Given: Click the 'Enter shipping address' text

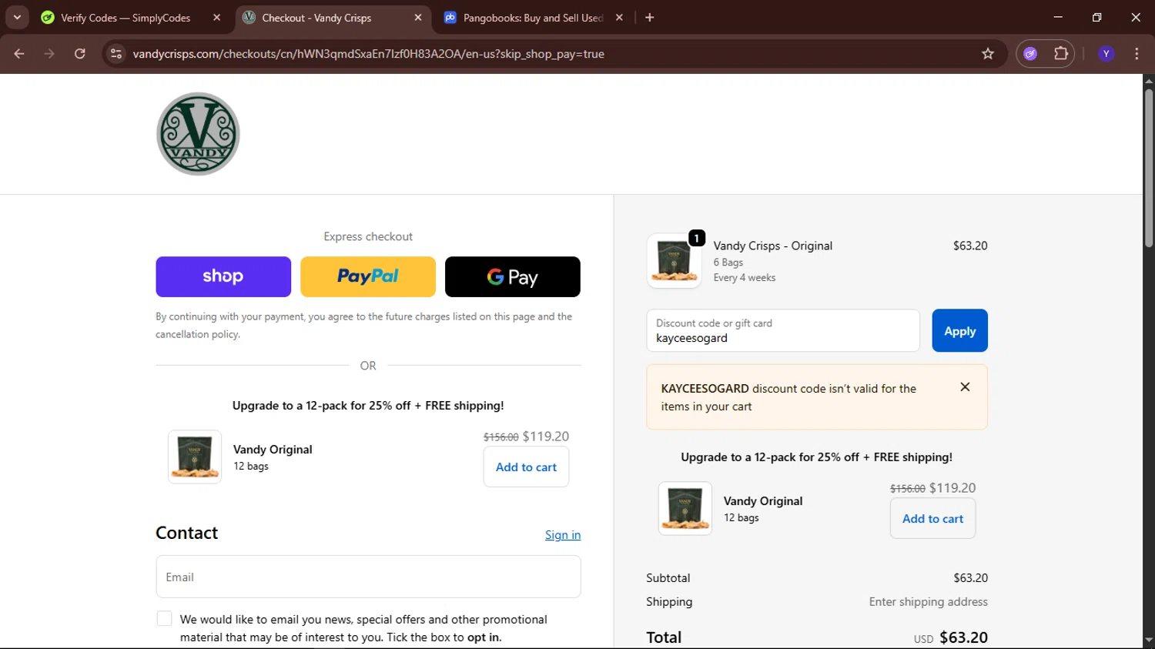Looking at the screenshot, I should tap(928, 602).
